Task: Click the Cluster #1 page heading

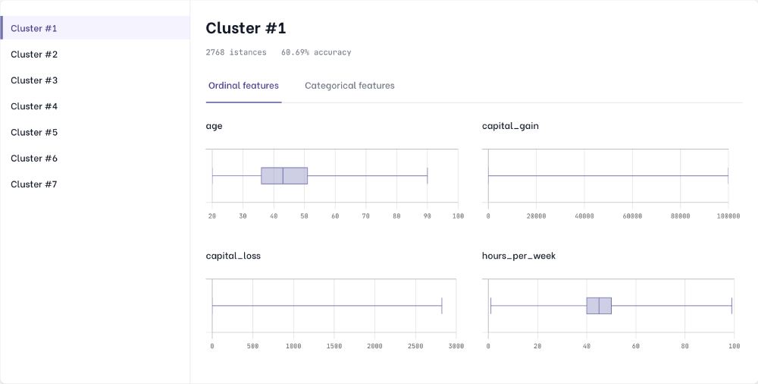Action: (246, 29)
